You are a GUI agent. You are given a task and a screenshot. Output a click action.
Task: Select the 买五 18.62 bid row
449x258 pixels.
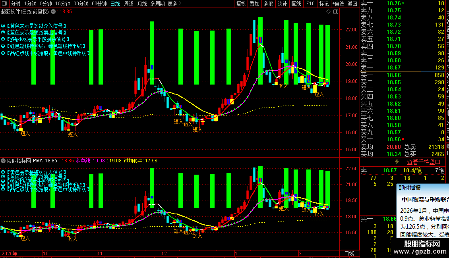coord(403,104)
